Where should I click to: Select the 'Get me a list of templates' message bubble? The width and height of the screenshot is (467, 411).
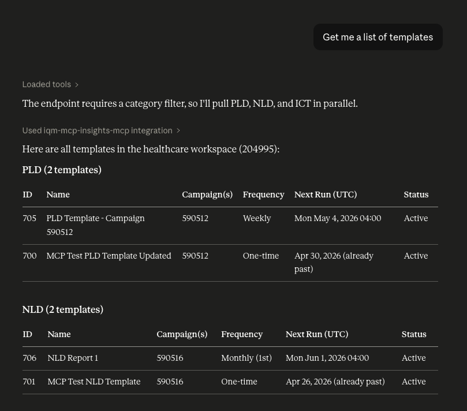coord(378,37)
